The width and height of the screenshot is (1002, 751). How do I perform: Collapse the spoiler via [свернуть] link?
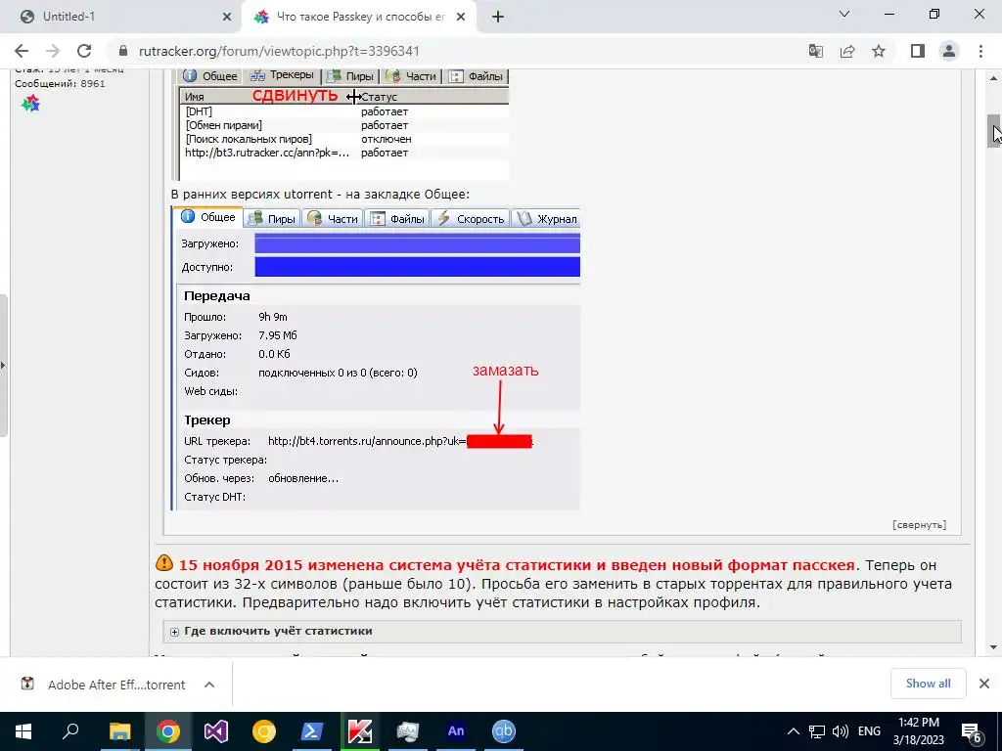tap(919, 525)
